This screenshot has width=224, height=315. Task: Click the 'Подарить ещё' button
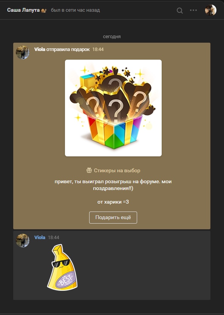pos(113,218)
